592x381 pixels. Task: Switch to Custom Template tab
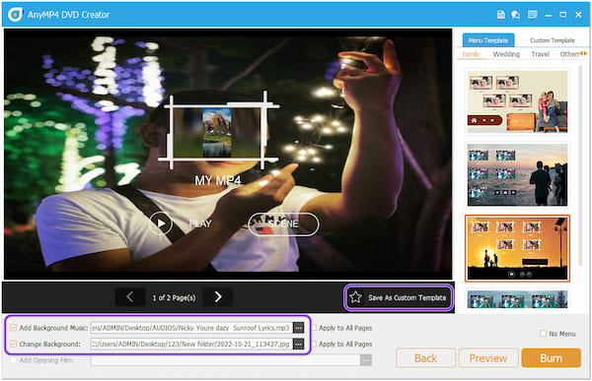pos(552,40)
